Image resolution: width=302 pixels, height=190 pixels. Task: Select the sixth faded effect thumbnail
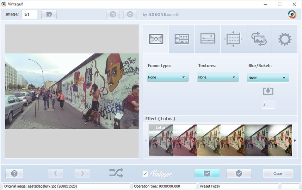click(280, 140)
